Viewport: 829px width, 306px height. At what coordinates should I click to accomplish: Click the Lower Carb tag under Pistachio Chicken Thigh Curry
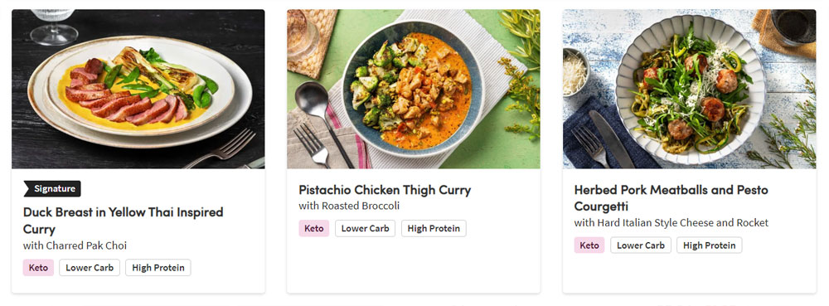click(x=365, y=228)
